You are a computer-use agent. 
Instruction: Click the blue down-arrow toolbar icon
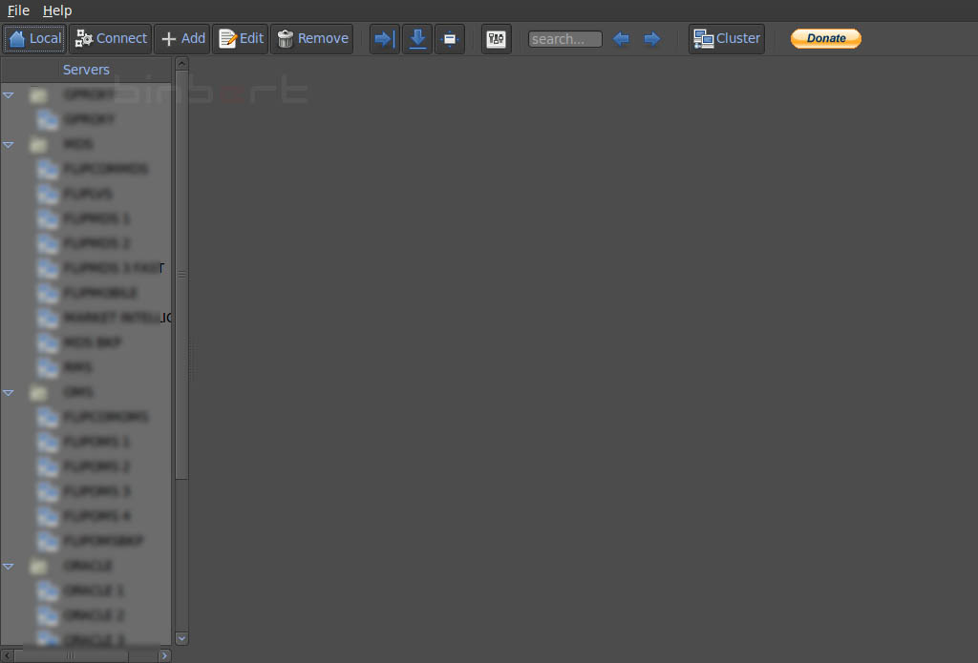417,38
